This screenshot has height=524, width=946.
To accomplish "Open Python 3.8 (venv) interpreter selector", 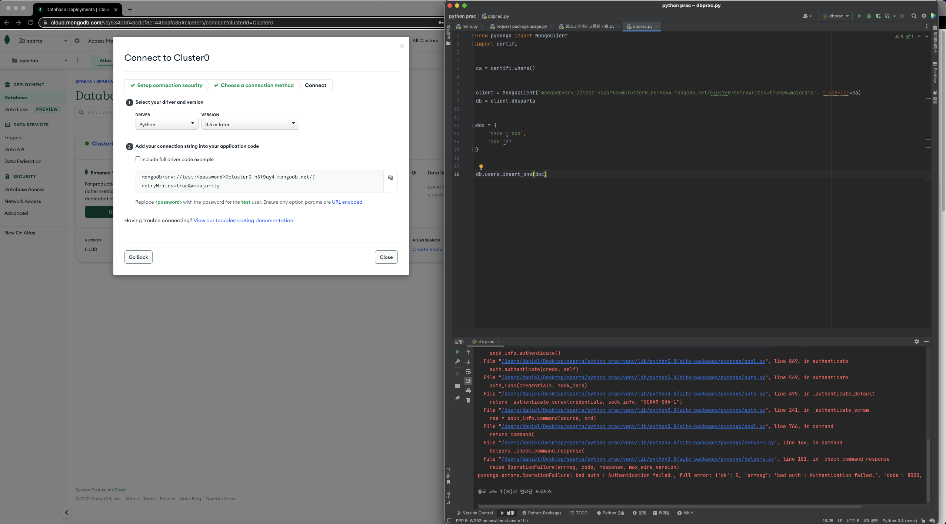I will [899, 521].
